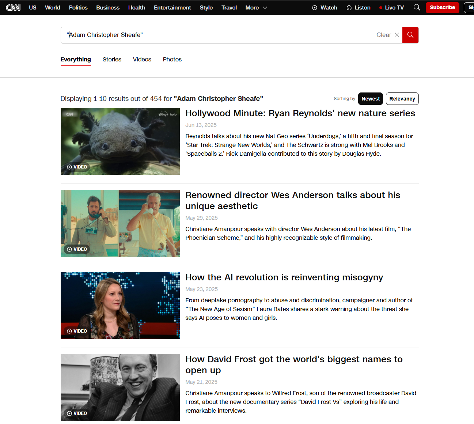Expand the More menu chevron
The height and width of the screenshot is (424, 474).
265,8
